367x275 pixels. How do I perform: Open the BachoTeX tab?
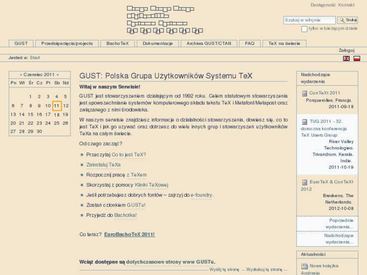click(118, 43)
